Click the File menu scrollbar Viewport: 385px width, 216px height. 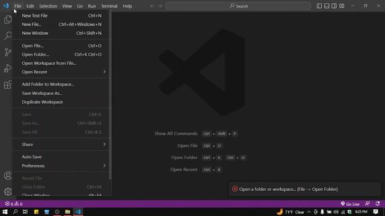(110, 95)
